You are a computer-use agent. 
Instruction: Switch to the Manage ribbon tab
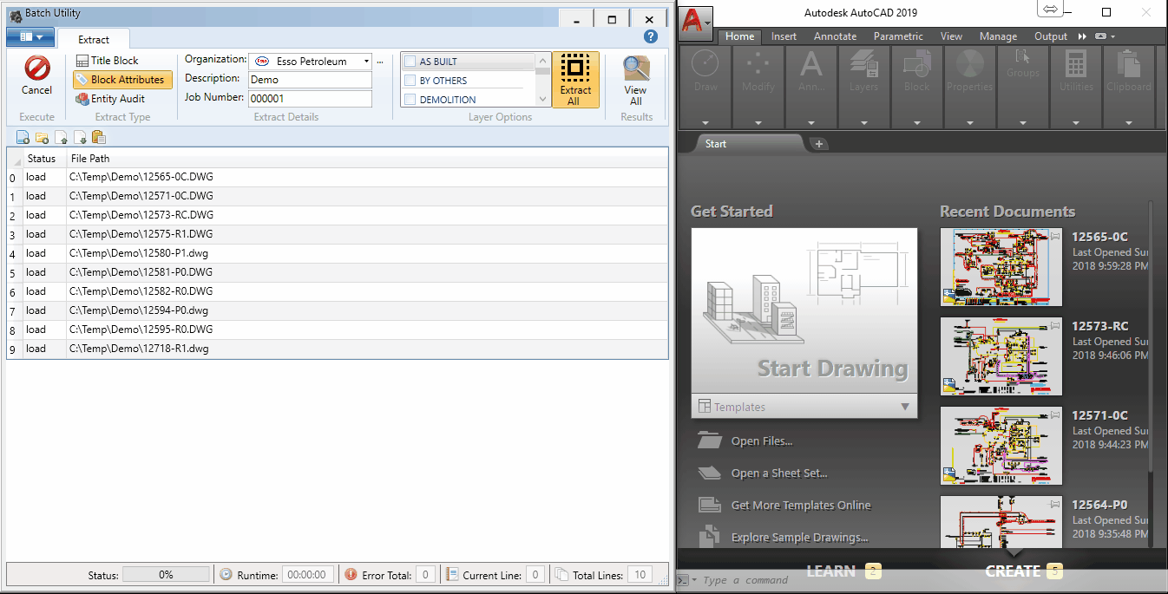click(998, 36)
